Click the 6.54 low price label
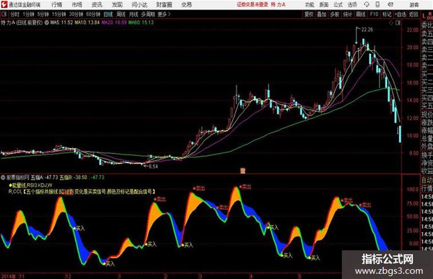The width and height of the screenshot is (433, 279). click(x=153, y=166)
